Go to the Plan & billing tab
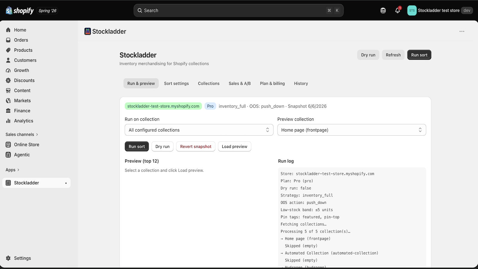Image resolution: width=478 pixels, height=269 pixels. click(272, 83)
